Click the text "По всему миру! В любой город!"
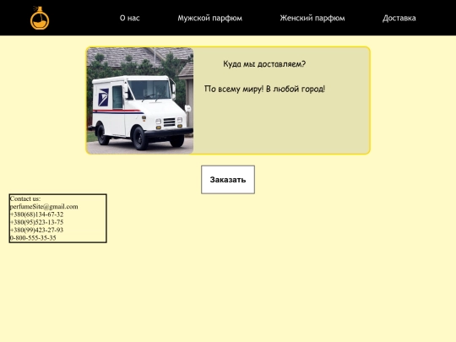This screenshot has width=456, height=342. 264,89
